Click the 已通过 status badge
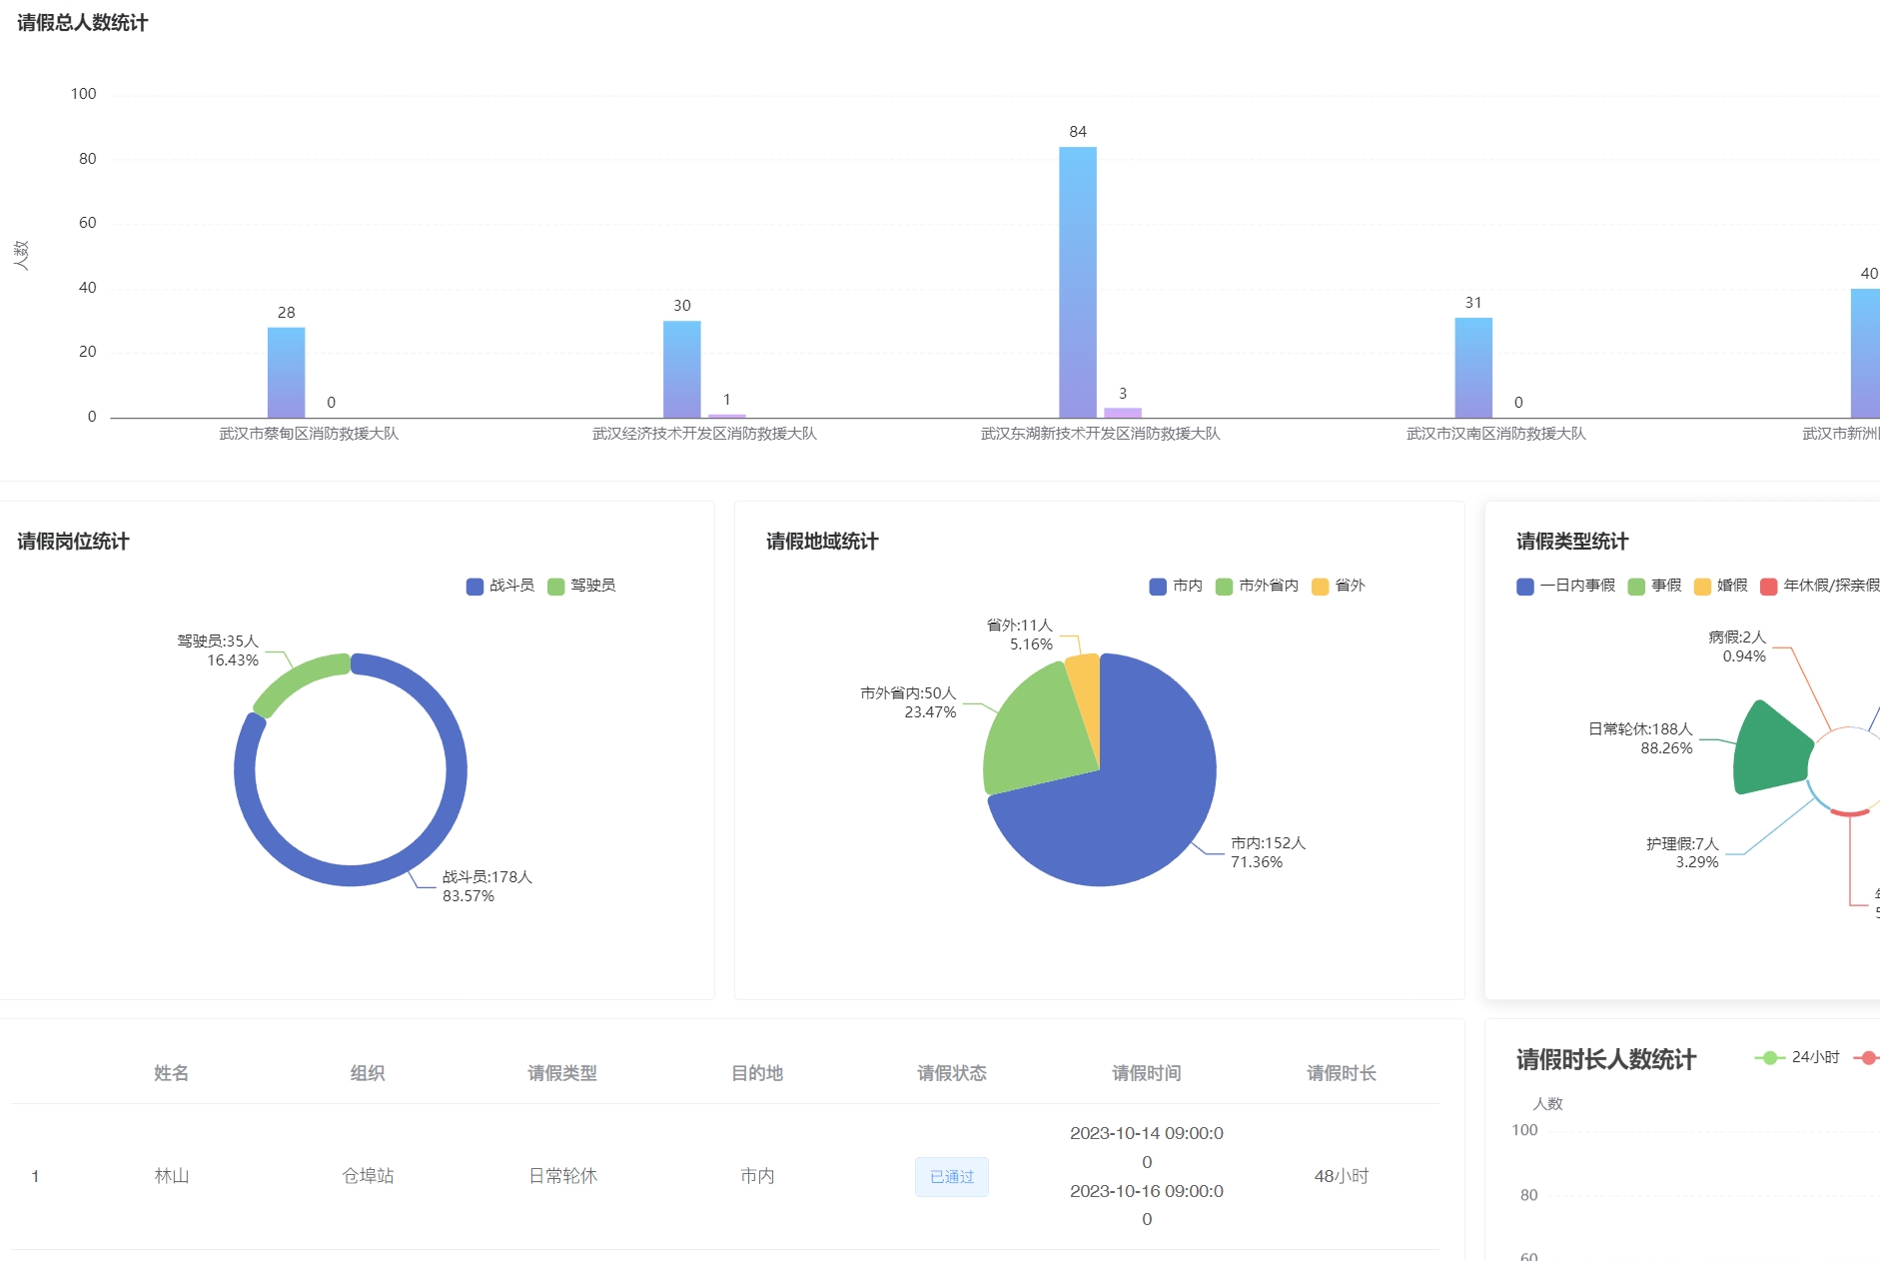Screen dimensions: 1880x1261 click(951, 1177)
